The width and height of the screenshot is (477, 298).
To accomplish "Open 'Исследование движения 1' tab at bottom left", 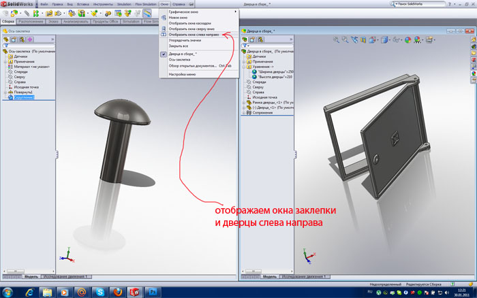I will click(66, 277).
